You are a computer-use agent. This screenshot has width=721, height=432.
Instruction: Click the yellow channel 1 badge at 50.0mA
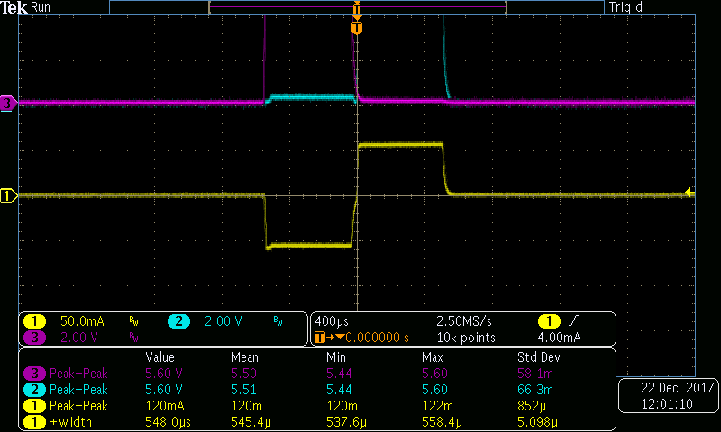pyautogui.click(x=34, y=321)
